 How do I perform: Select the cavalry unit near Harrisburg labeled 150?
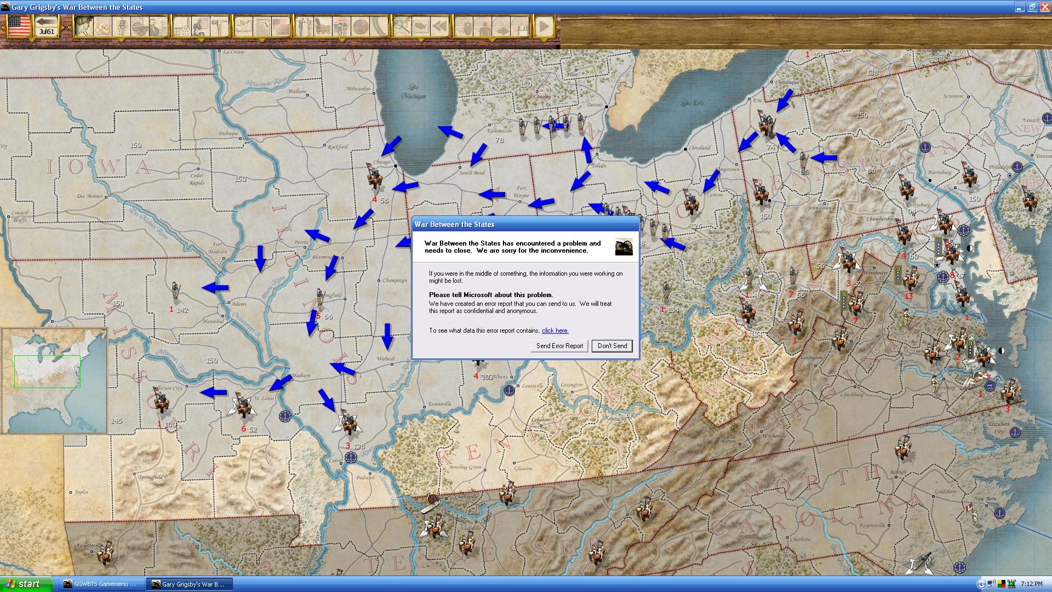(969, 175)
